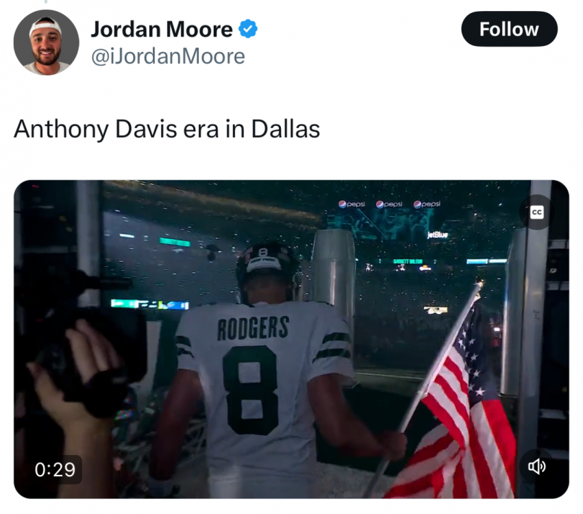Click the Follow button
Viewport: 583px width, 514px height.
click(x=509, y=29)
